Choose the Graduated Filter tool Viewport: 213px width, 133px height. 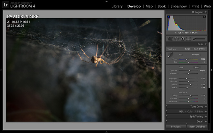(188, 39)
